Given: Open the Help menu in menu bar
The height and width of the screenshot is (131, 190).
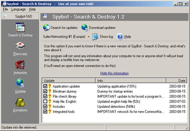Looking at the screenshot, I should click(32, 9).
